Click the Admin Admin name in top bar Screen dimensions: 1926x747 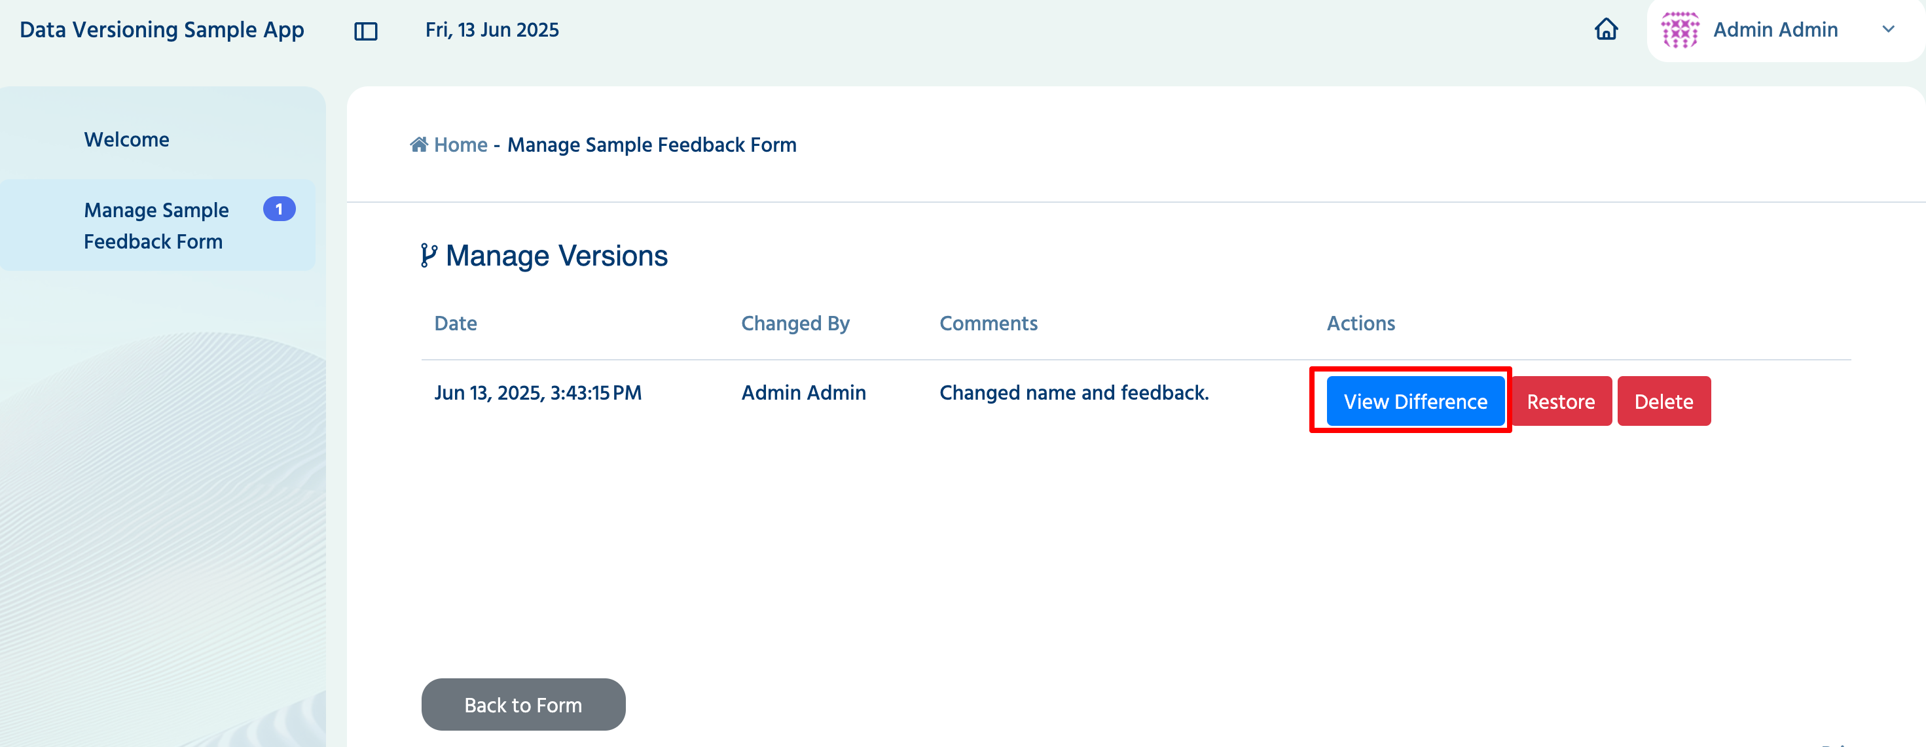point(1775,30)
